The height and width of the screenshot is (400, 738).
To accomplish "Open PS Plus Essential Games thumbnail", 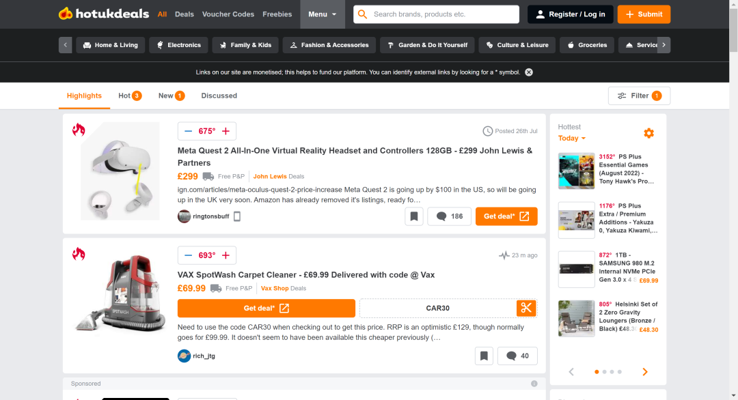I will [x=577, y=171].
